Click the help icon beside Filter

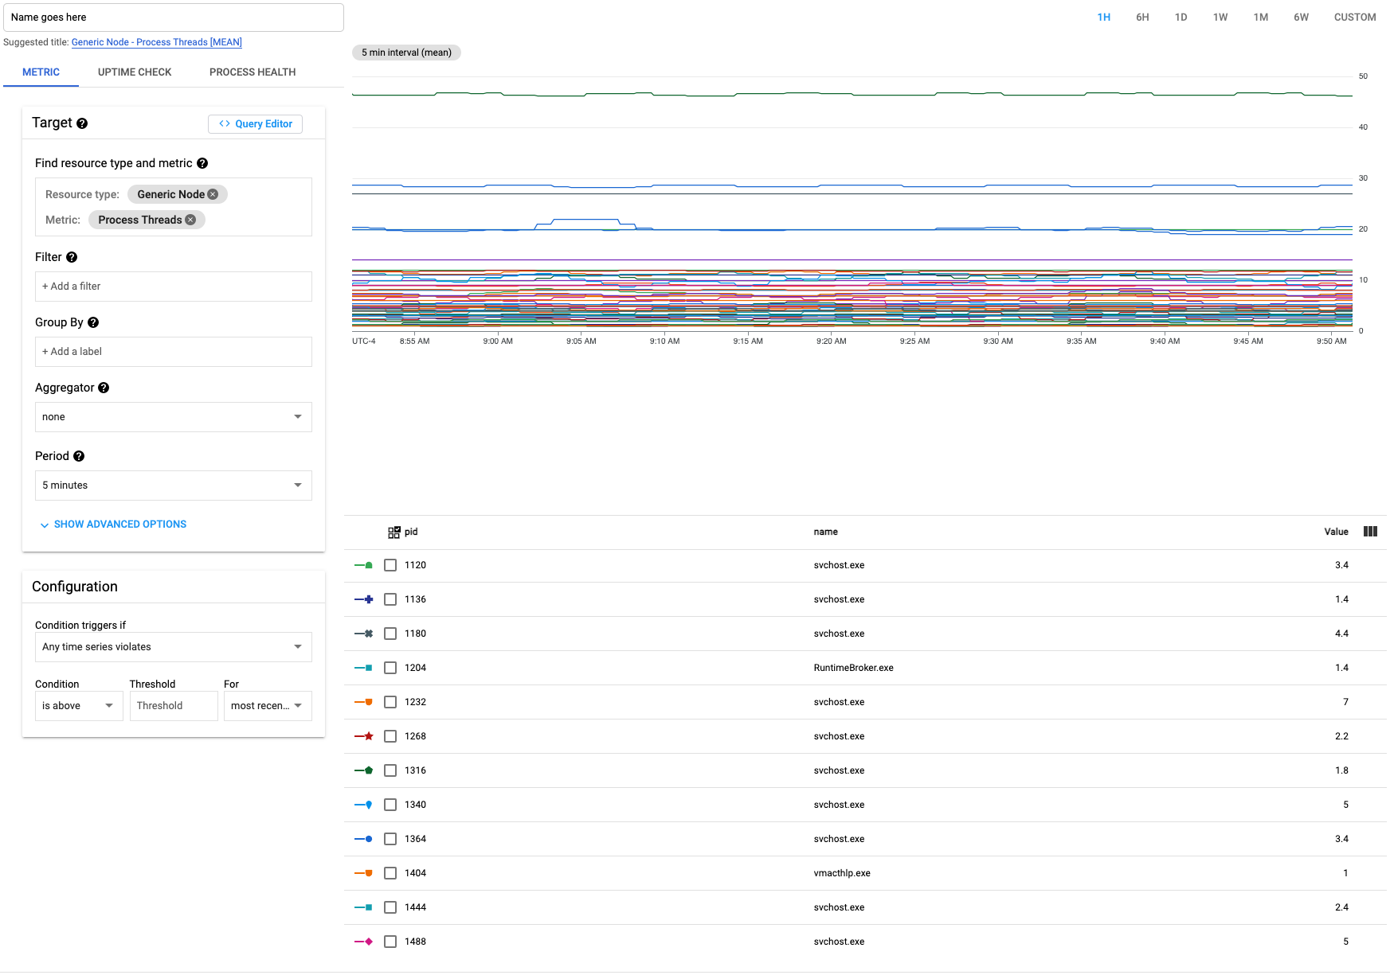72,257
